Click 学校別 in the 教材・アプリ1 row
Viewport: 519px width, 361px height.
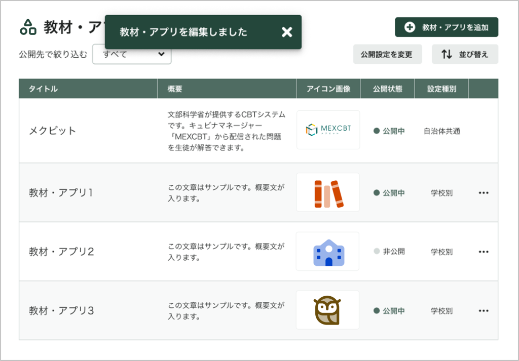tap(441, 193)
